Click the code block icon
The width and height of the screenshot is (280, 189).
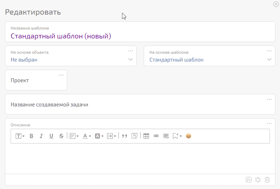click(x=166, y=136)
